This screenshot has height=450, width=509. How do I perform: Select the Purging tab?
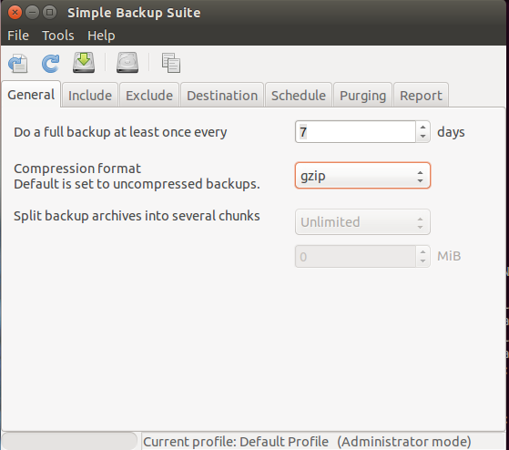[x=363, y=95]
